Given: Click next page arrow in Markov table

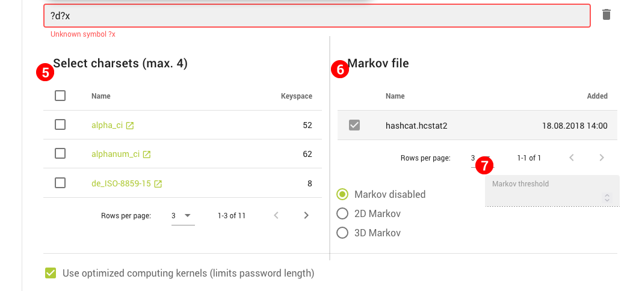Looking at the screenshot, I should click(x=602, y=158).
